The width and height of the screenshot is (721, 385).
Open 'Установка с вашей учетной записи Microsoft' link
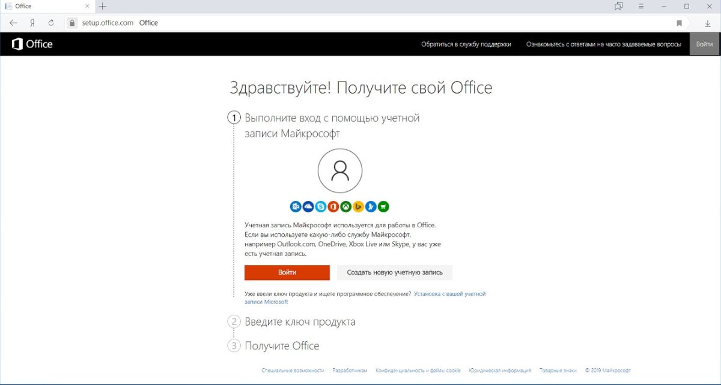coord(365,298)
